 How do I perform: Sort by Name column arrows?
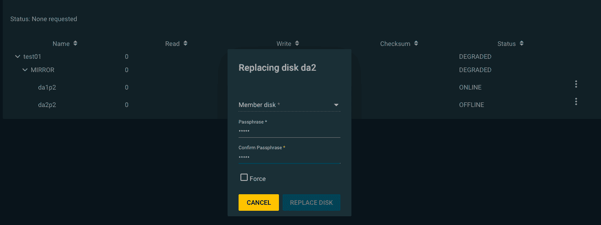tap(75, 44)
